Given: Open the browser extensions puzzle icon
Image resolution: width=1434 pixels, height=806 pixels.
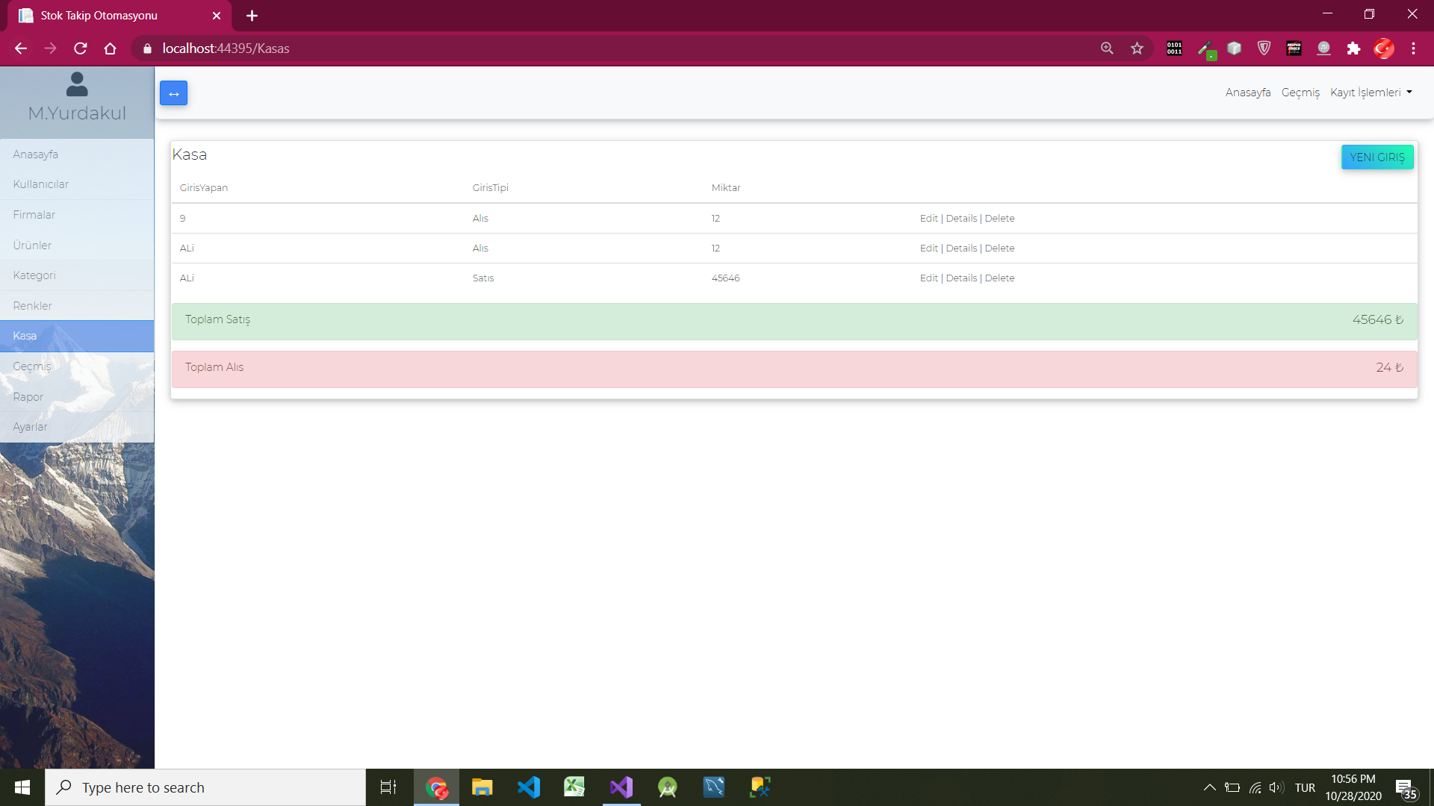Looking at the screenshot, I should coord(1354,48).
